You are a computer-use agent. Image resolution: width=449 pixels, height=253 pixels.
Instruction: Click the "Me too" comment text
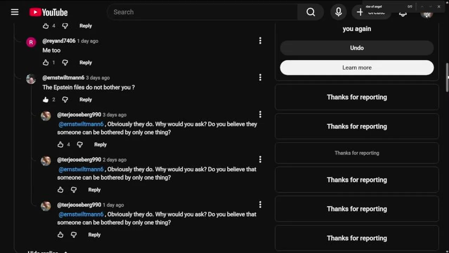[x=51, y=50]
